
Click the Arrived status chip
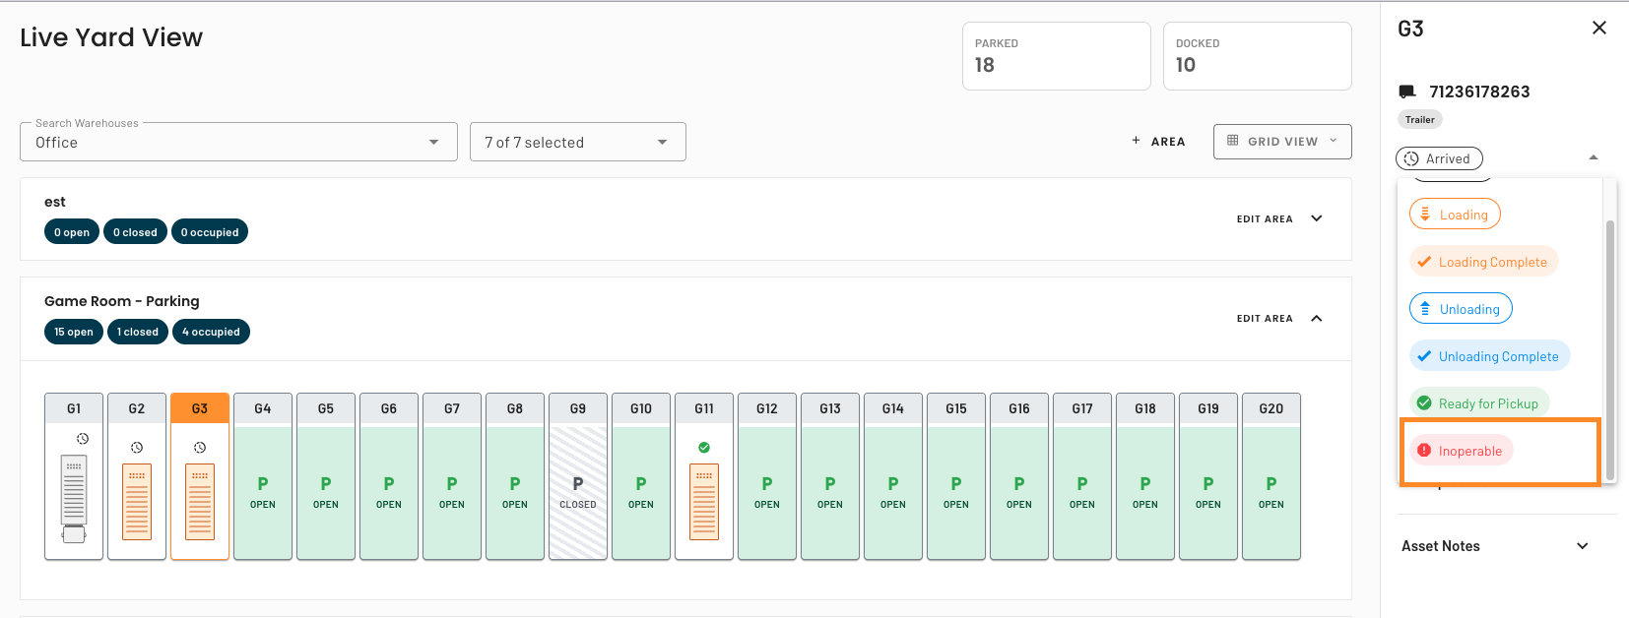point(1439,158)
